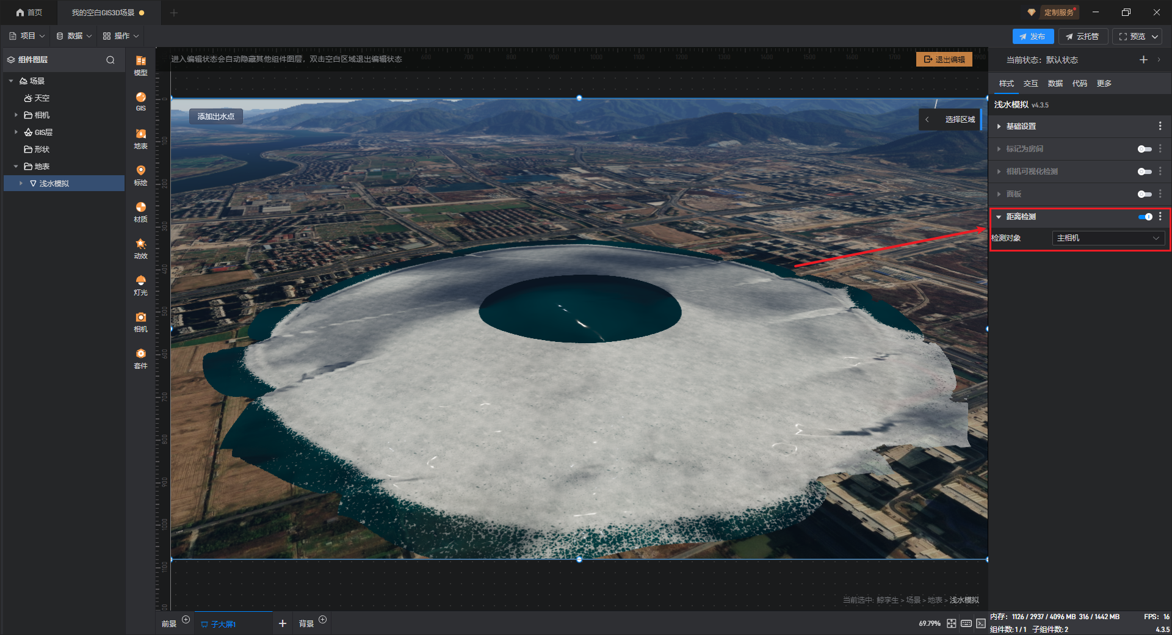The image size is (1172, 635).
Task: Open the 地表 component category
Action: pos(140,139)
